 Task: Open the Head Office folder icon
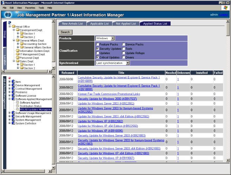pos(13,27)
